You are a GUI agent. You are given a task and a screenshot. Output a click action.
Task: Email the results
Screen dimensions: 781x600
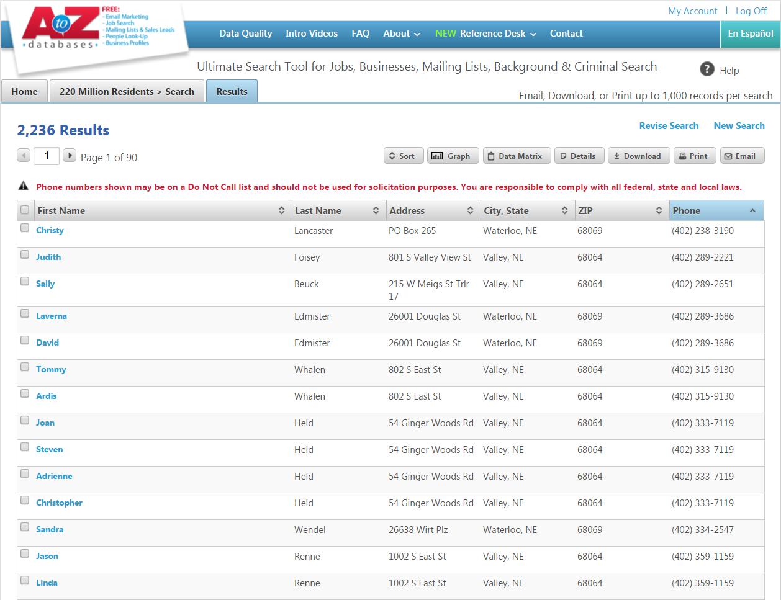[x=742, y=156]
